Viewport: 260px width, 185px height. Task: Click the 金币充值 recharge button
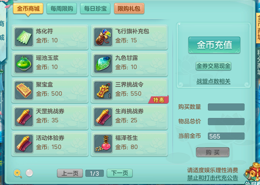pyautogui.click(x=214, y=45)
